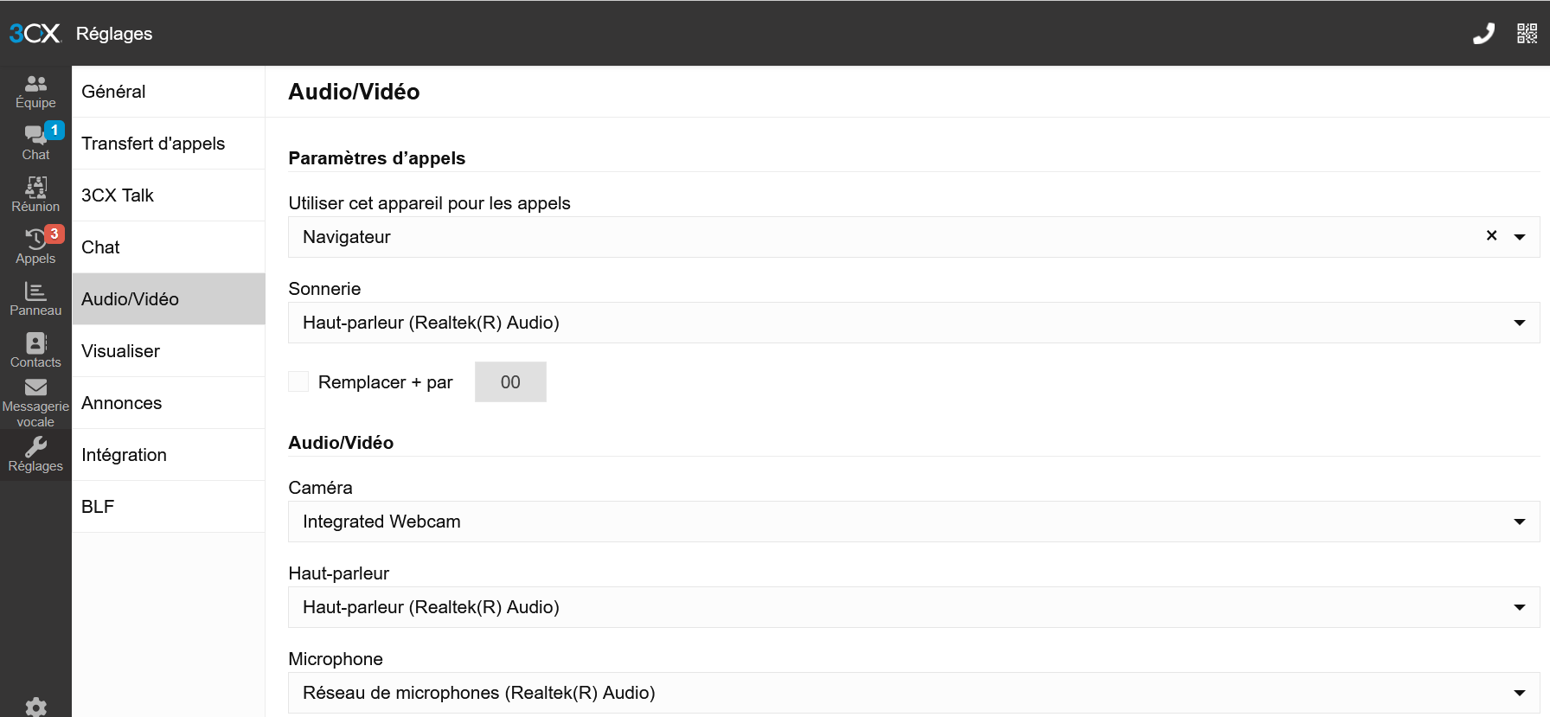Click the phone dialer icon
The height and width of the screenshot is (717, 1550).
pyautogui.click(x=1483, y=34)
